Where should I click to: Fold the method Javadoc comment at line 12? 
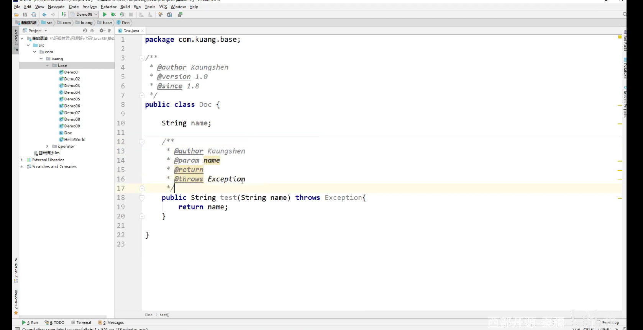(x=142, y=142)
